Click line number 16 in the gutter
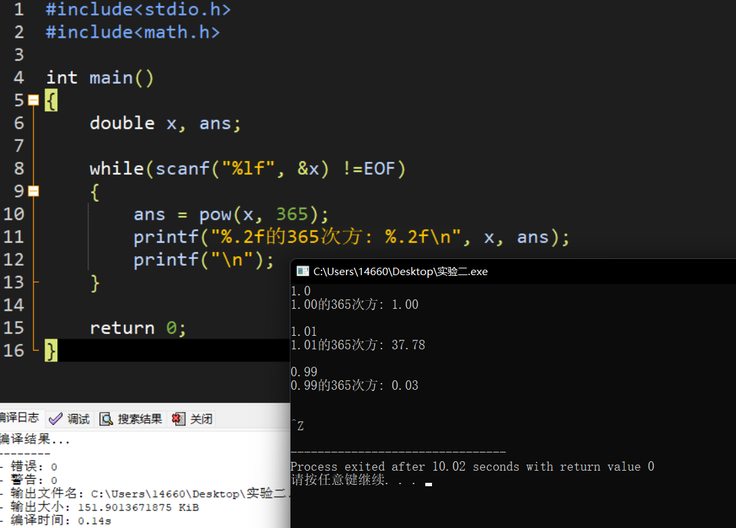This screenshot has height=528, width=736. click(x=13, y=351)
